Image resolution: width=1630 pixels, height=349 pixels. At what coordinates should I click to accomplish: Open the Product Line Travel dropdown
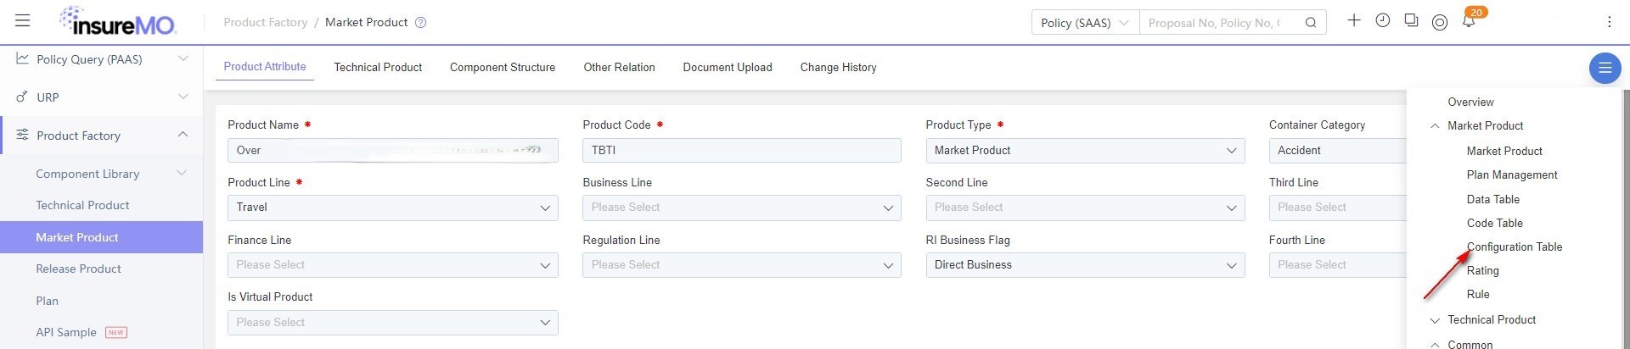coord(393,208)
